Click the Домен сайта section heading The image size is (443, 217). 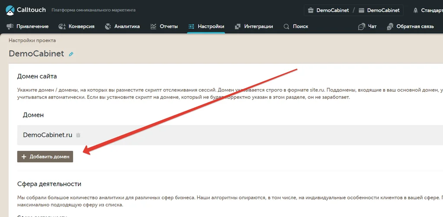(37, 76)
